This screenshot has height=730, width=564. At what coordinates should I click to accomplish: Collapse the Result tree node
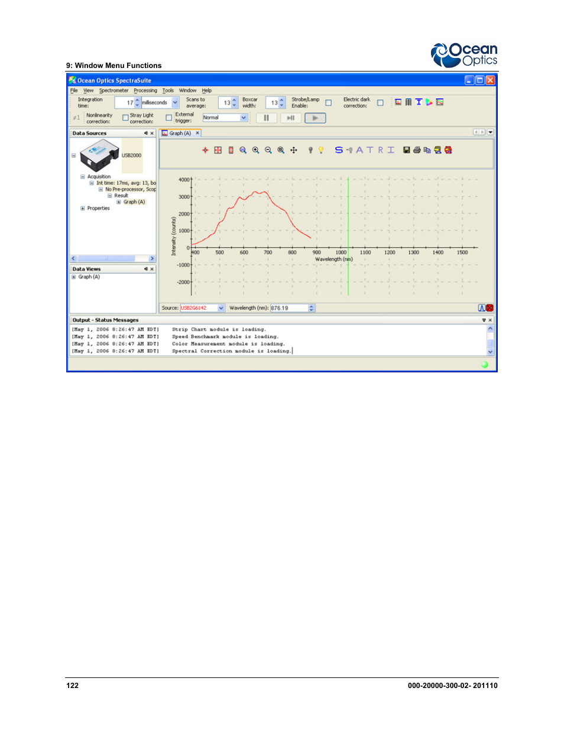pos(109,196)
